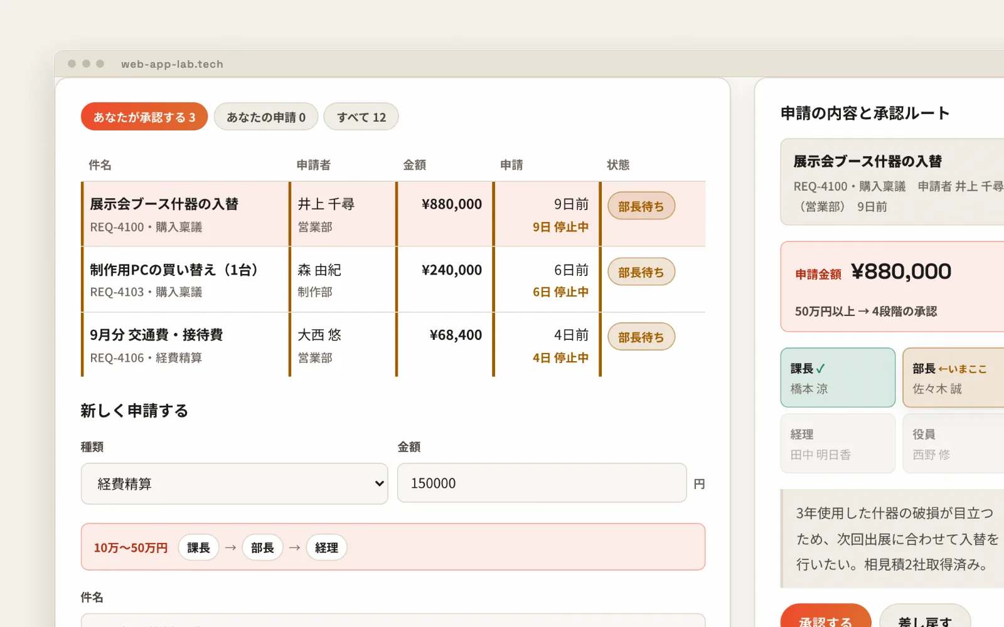Click the 50万円以上 → 4段階の承認 note
This screenshot has width=1004, height=627.
[x=866, y=312]
